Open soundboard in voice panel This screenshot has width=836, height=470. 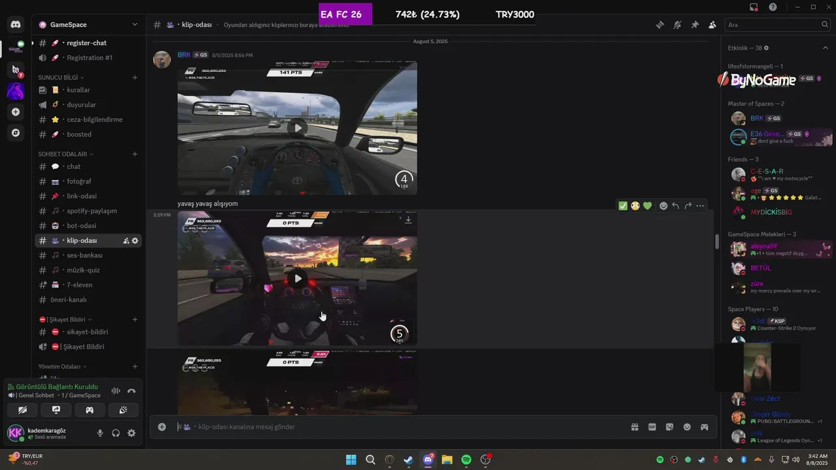pos(123,410)
